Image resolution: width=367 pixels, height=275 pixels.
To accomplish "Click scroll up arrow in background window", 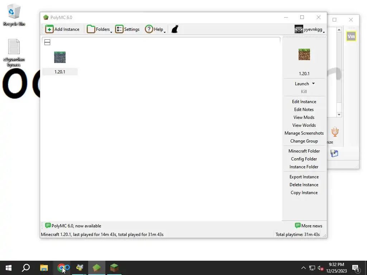I will pyautogui.click(x=339, y=30).
